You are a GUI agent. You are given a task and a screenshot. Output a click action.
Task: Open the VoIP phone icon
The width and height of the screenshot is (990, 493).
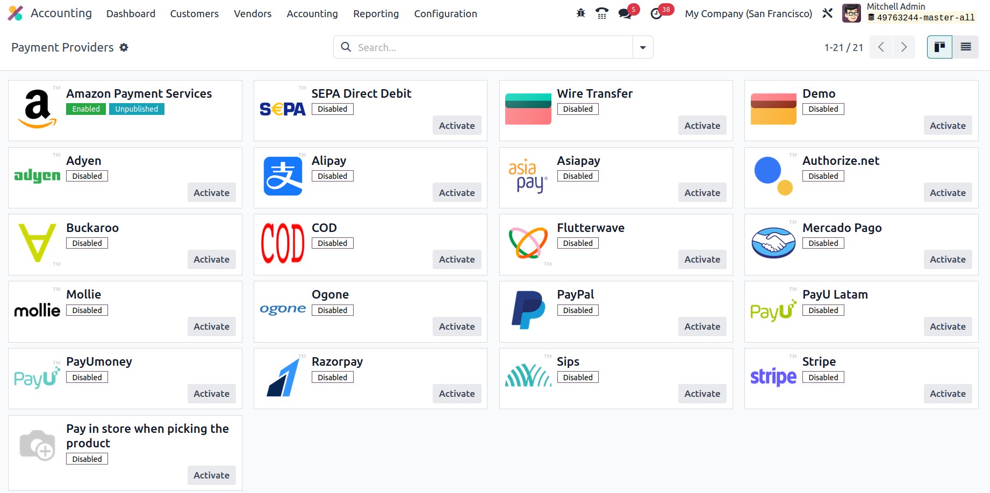(602, 13)
